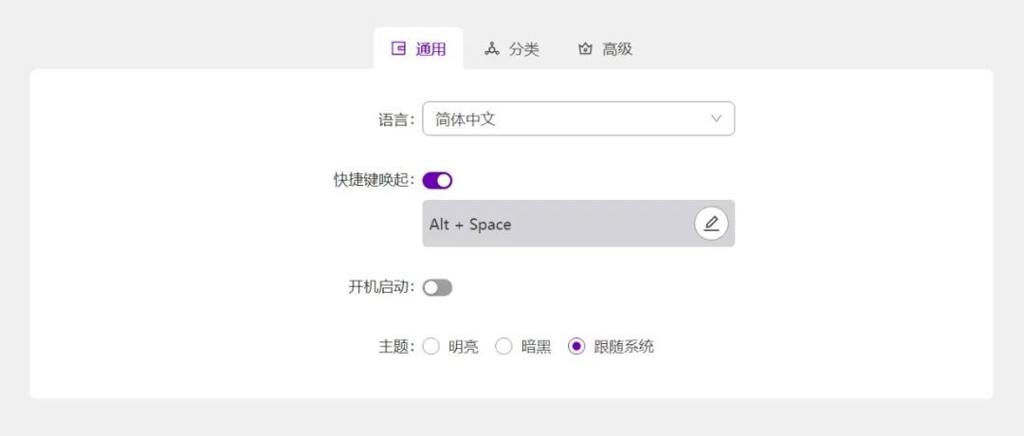This screenshot has height=436, width=1024.
Task: Click the chevron arrow in the language box
Action: click(x=716, y=118)
